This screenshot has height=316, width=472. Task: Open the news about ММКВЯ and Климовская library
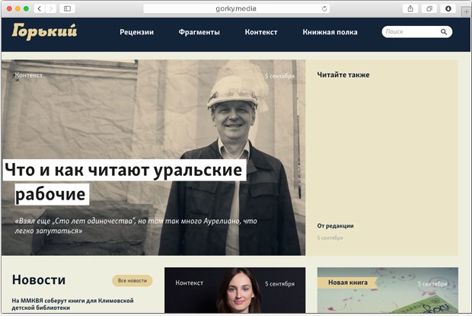click(72, 304)
